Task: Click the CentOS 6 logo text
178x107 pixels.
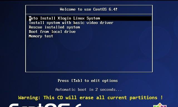Action: click(x=45, y=105)
